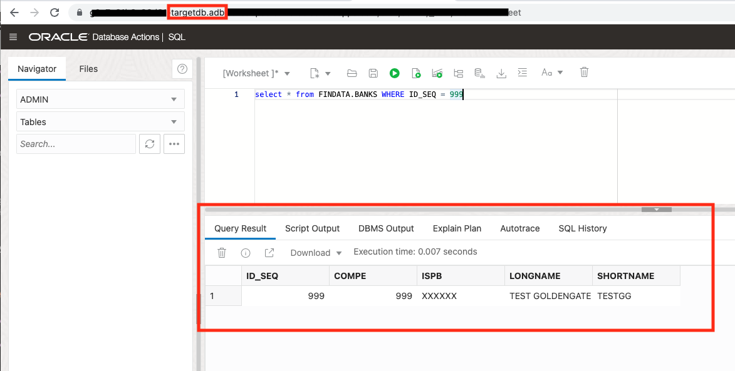The image size is (735, 371).
Task: Run the worksheet as script
Action: coord(416,73)
